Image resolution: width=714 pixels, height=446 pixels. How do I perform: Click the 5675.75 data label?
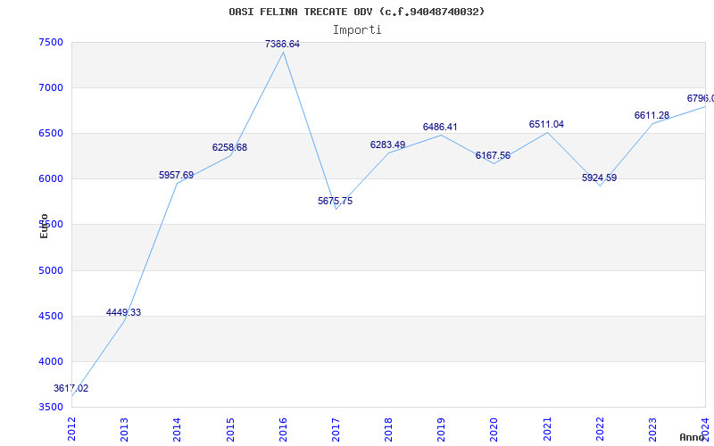click(x=336, y=201)
